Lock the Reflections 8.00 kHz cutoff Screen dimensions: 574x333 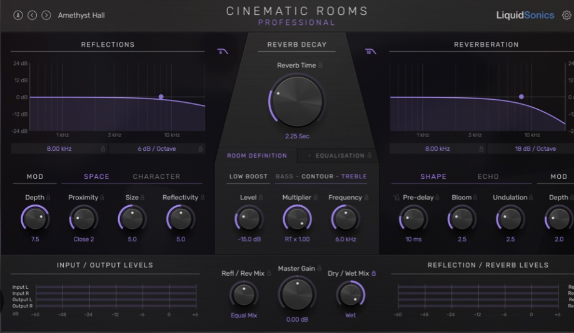pos(103,148)
